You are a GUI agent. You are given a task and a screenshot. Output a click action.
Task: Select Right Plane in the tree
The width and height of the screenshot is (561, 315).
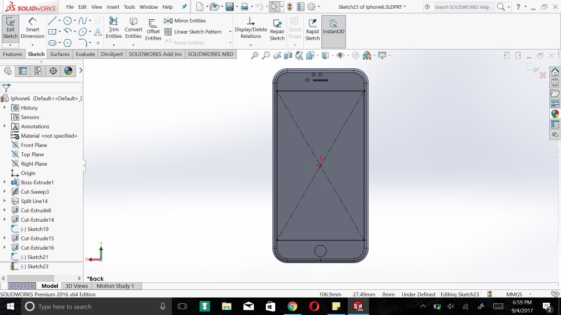pos(34,163)
